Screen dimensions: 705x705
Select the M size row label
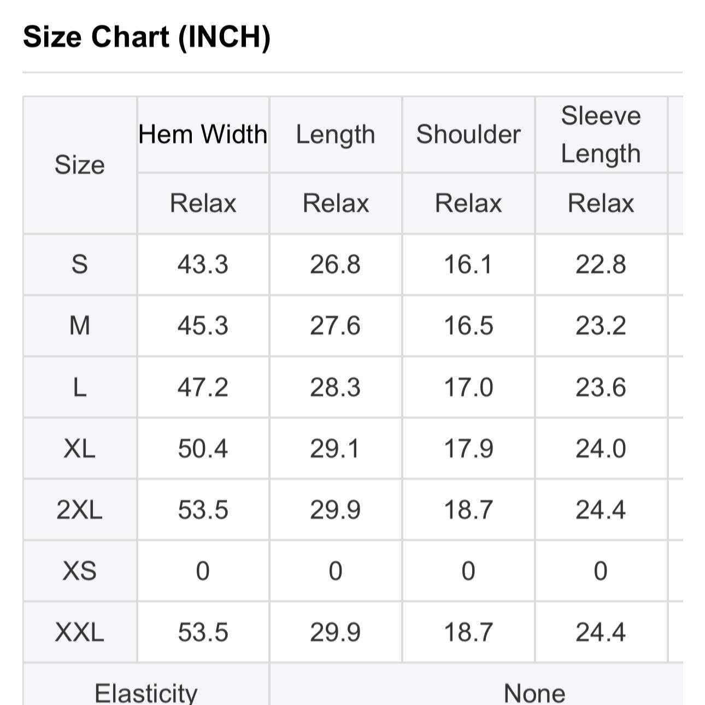(x=80, y=326)
